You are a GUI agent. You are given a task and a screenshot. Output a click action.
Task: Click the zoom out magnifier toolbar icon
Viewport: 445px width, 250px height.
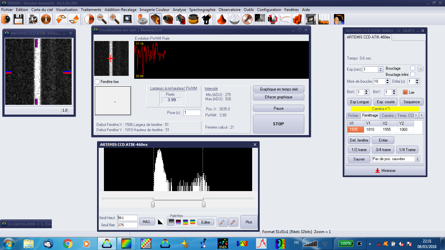tap(102, 20)
